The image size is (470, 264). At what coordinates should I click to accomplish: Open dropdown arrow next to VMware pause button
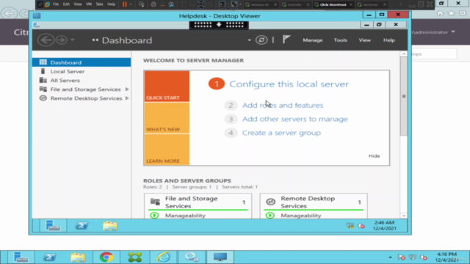(x=131, y=4)
